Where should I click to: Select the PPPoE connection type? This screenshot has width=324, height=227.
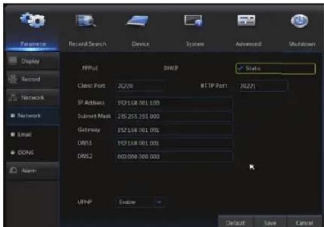coord(90,68)
